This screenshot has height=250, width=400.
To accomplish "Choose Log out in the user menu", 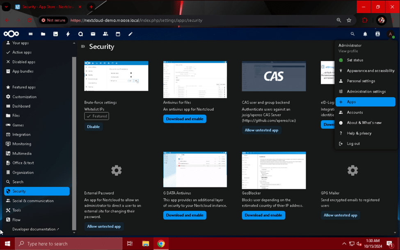I will pos(365,144).
